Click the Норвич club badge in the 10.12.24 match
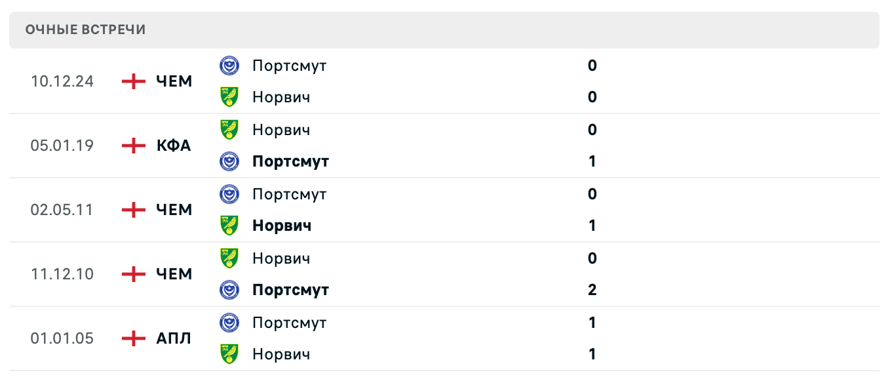 pos(231,97)
